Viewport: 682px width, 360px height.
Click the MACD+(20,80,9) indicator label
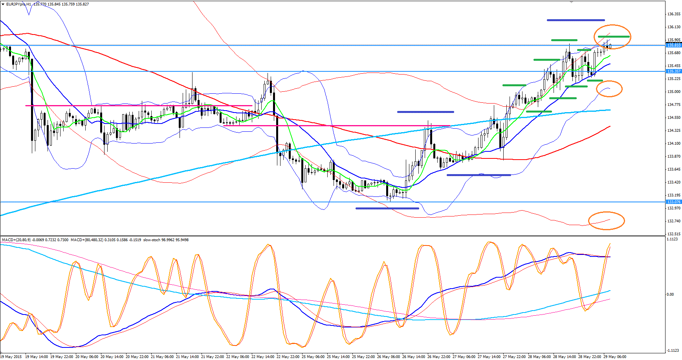click(x=16, y=240)
